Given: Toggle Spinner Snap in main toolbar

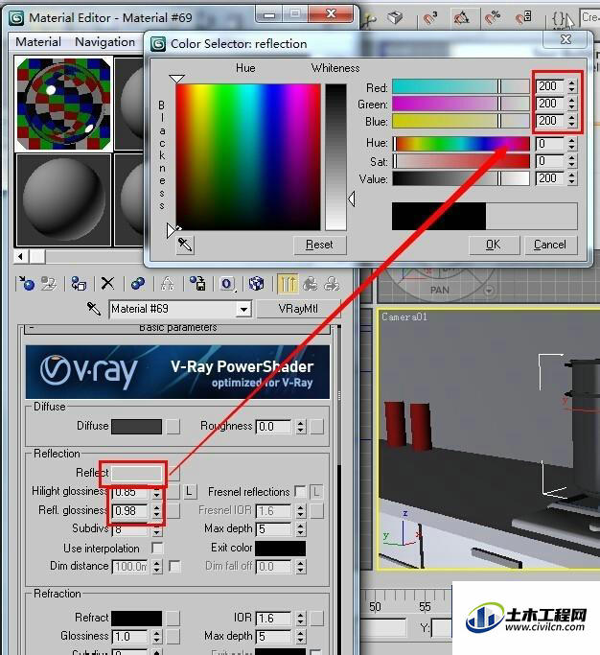Looking at the screenshot, I should tap(523, 18).
